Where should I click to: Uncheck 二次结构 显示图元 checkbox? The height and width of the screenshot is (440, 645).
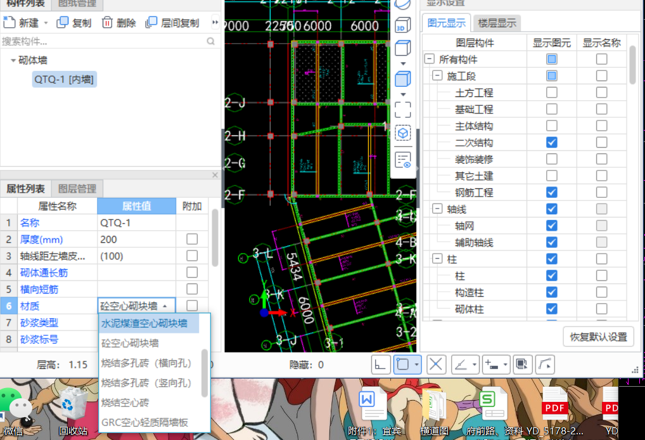pyautogui.click(x=552, y=143)
